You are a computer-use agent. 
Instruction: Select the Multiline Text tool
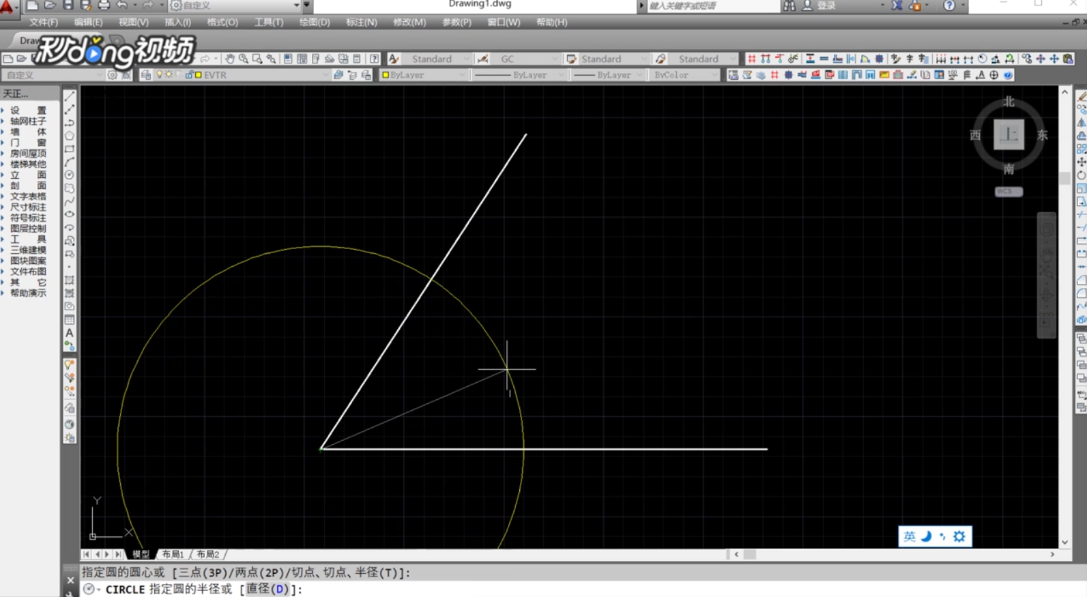pyautogui.click(x=69, y=333)
